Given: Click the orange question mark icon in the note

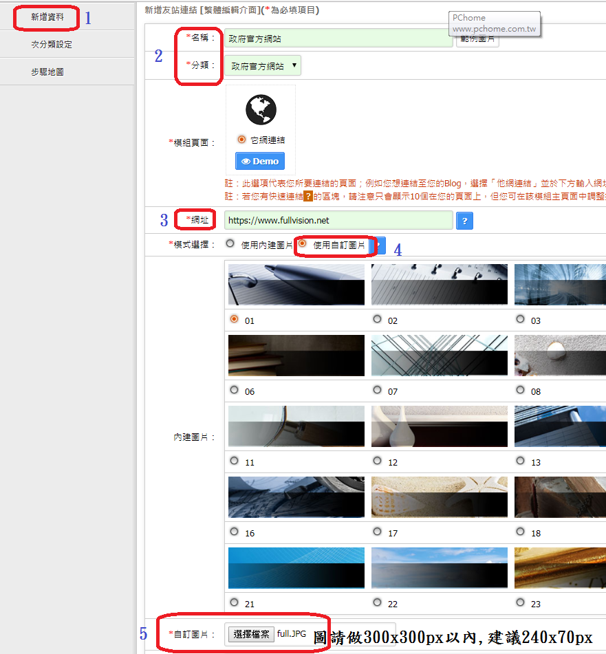Looking at the screenshot, I should 307,196.
